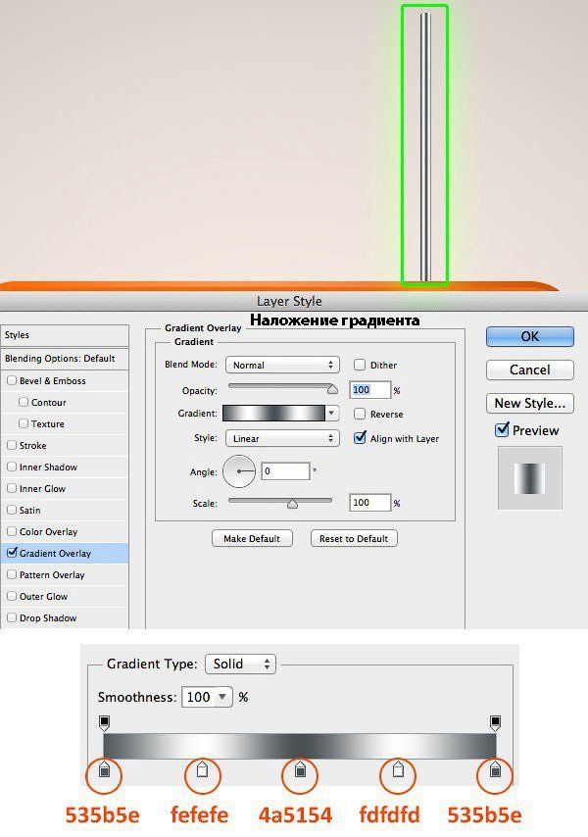Enable the Stroke checkbox
The width and height of the screenshot is (588, 837).
pos(12,445)
